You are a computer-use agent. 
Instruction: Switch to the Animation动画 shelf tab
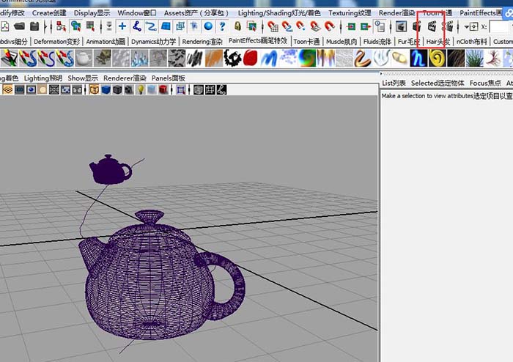[106, 42]
